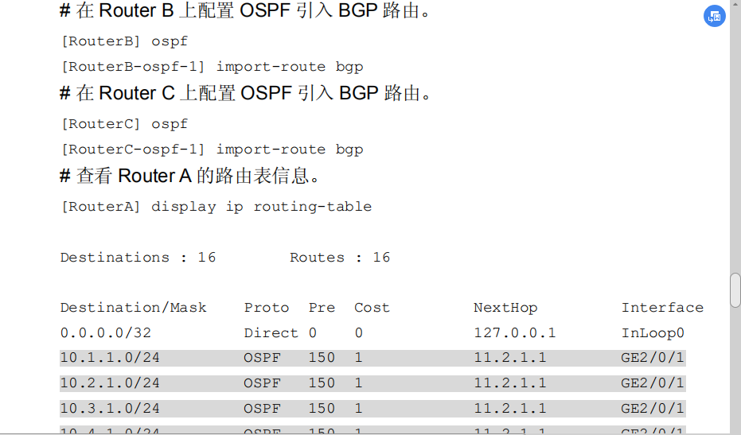Screen dimensions: 741x435
Task: Click the "Destinations : 16" text
Action: point(138,258)
